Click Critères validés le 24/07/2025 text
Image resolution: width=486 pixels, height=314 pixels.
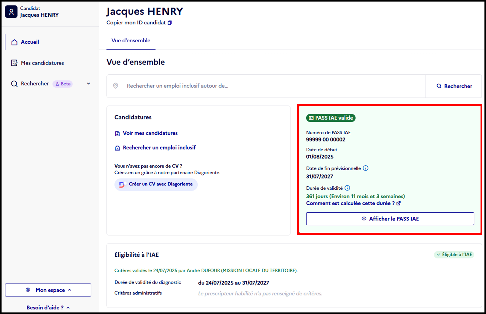[206, 270]
